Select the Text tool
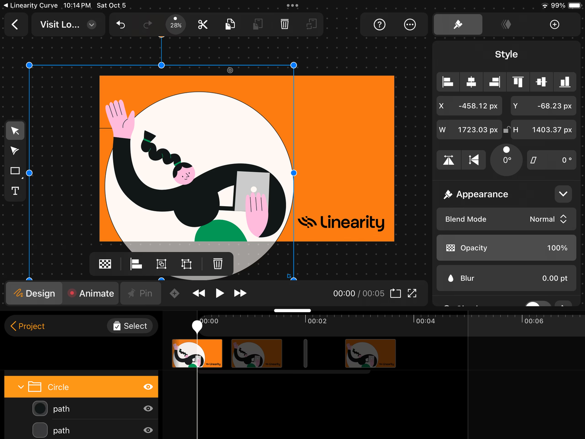 [15, 191]
